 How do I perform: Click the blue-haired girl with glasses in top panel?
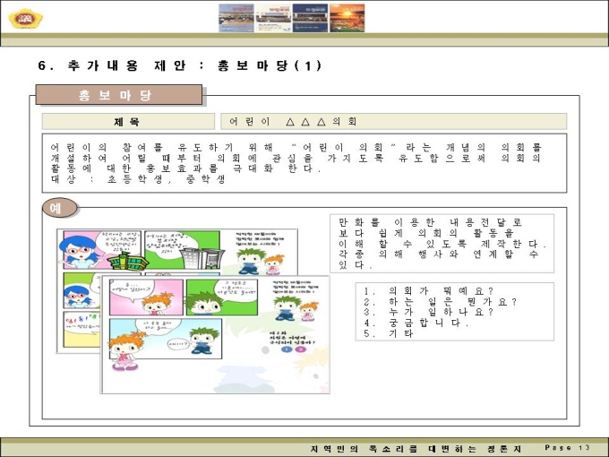click(79, 250)
